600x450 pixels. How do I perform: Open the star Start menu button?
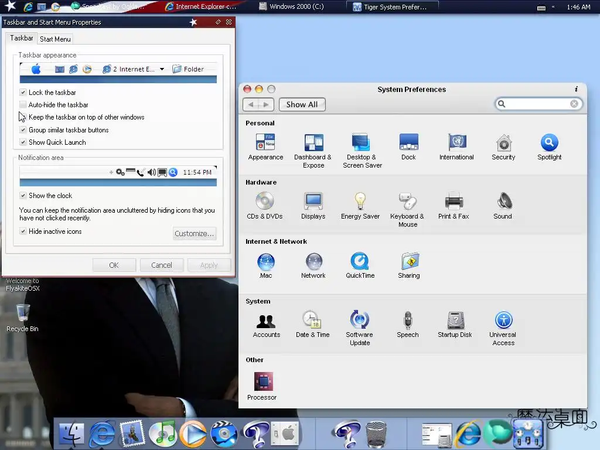click(x=9, y=6)
